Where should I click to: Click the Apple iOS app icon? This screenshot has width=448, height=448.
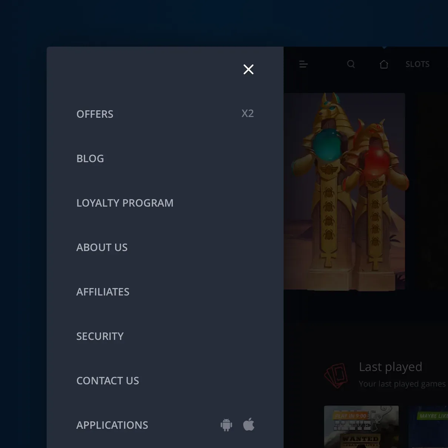coord(249,424)
